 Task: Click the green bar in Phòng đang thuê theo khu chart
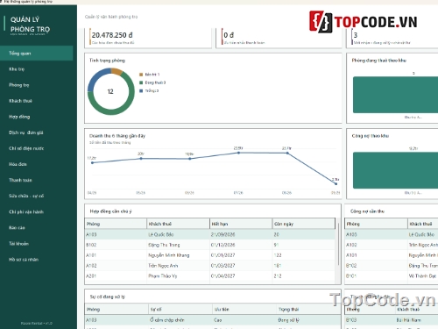pyautogui.click(x=396, y=95)
